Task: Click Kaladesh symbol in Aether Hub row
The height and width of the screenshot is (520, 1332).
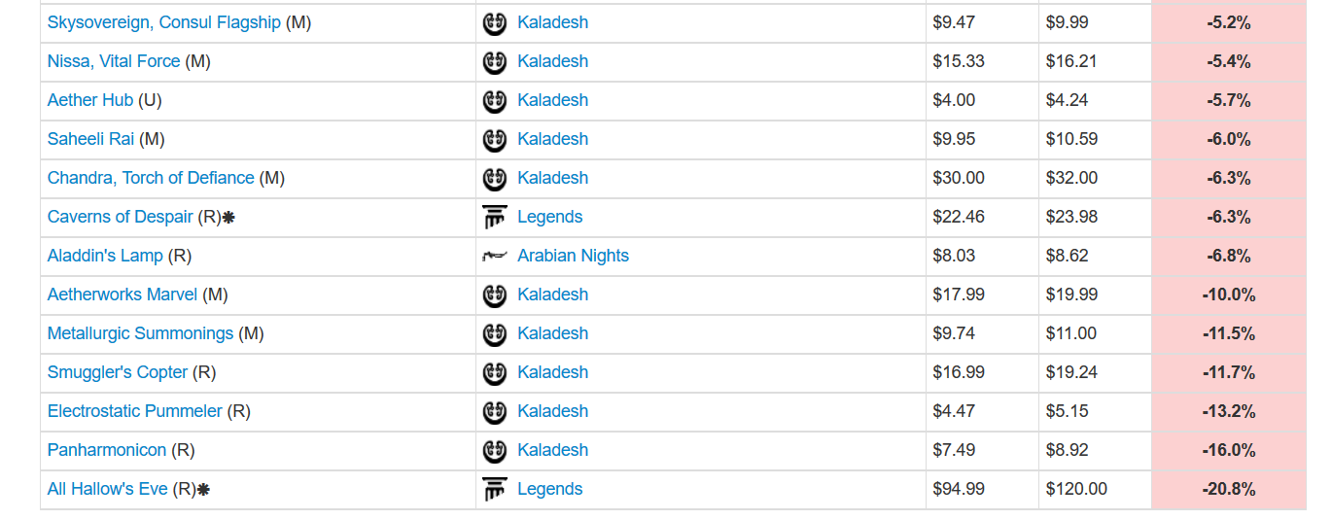Action: point(495,100)
